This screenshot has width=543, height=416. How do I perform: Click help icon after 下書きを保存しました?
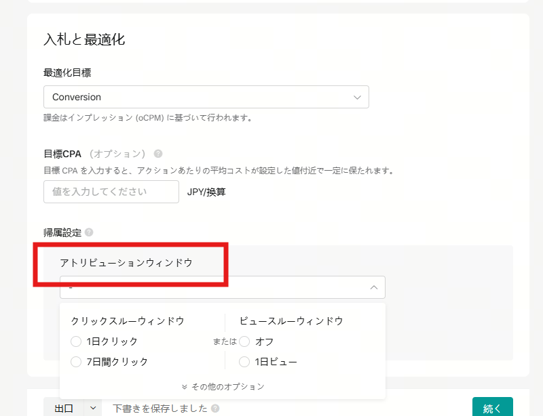point(215,409)
